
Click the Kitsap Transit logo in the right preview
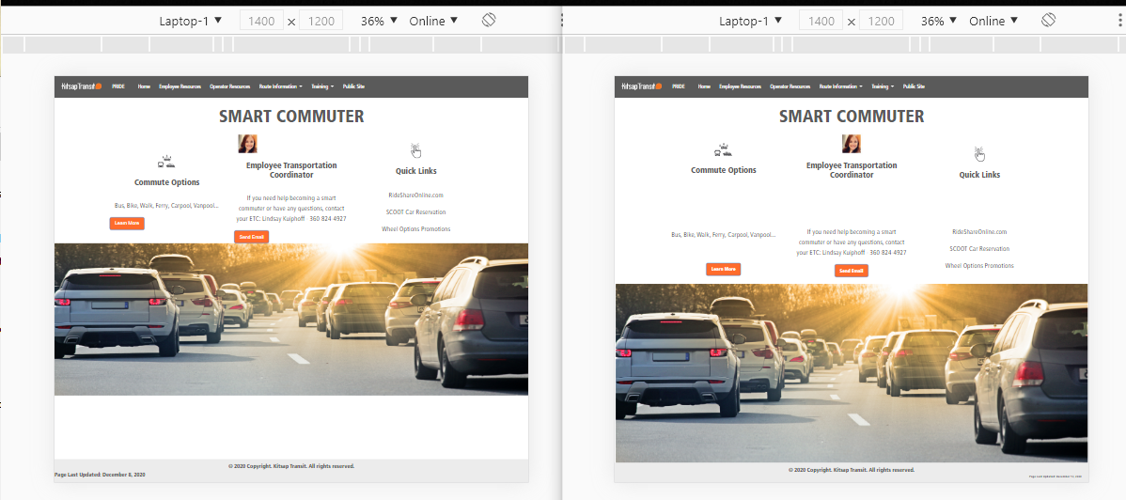(x=641, y=86)
